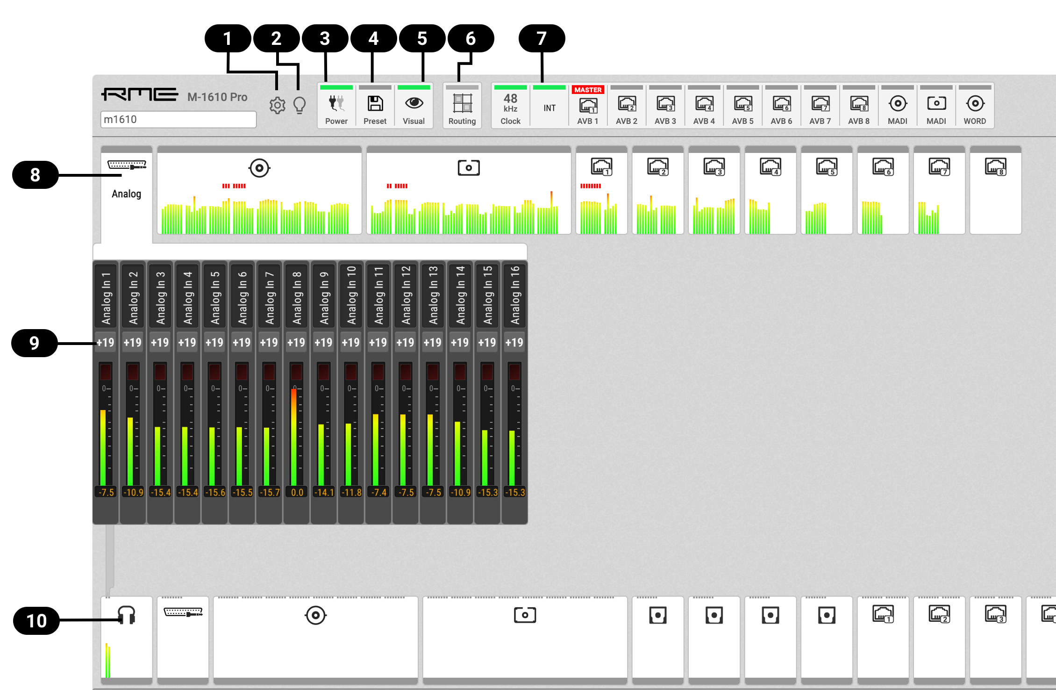Select the INT clock source
The width and height of the screenshot is (1056, 690).
[549, 106]
